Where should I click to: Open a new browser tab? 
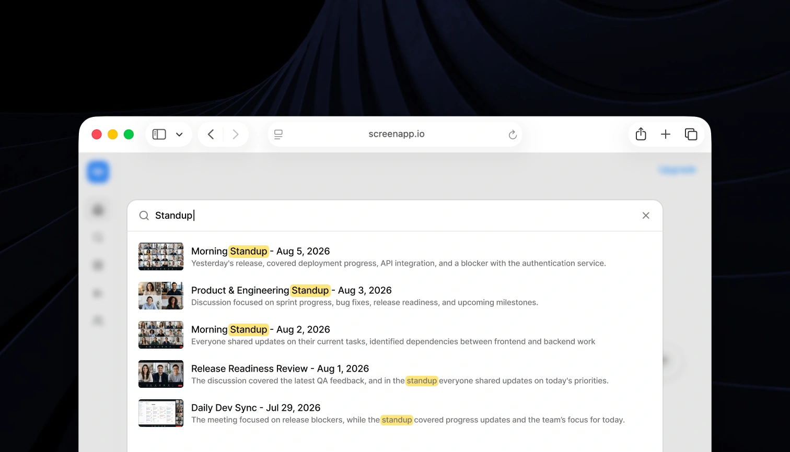point(666,135)
